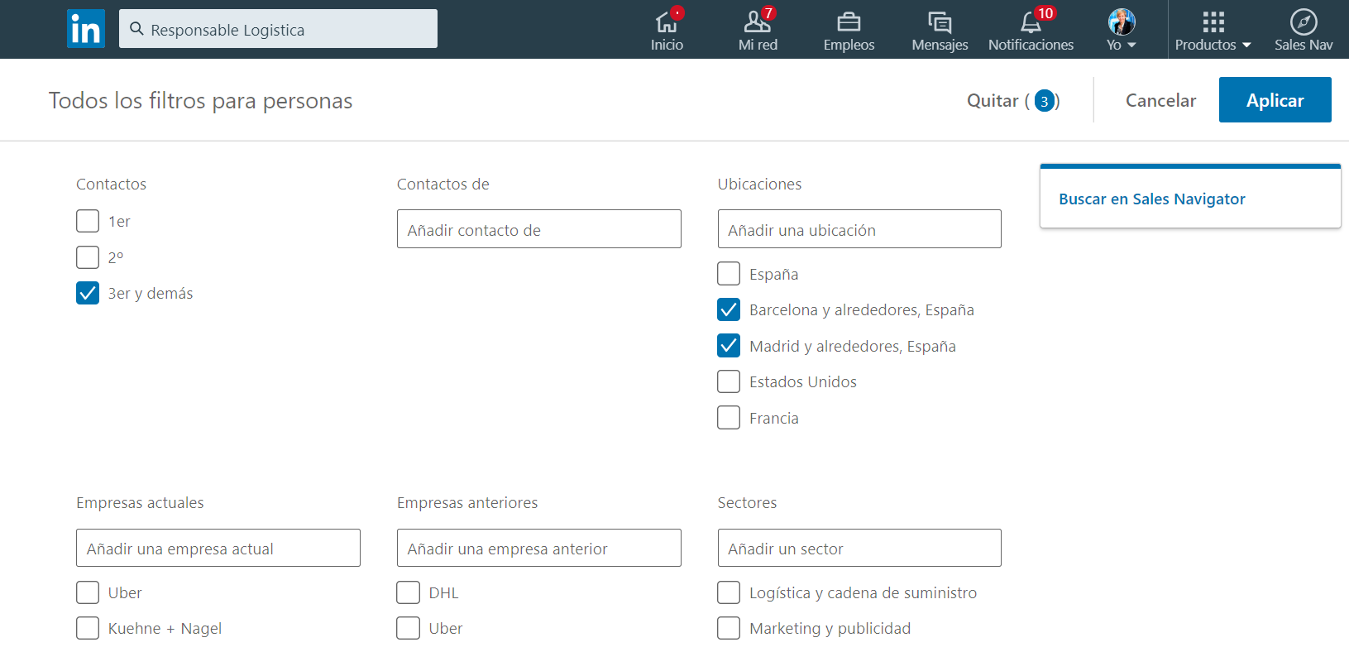This screenshot has width=1349, height=652.
Task: Click the Sectores section label
Action: 747,502
